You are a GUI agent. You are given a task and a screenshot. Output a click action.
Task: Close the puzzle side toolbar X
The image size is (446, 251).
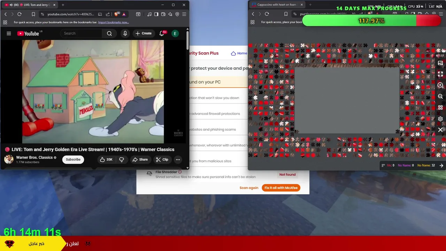(x=440, y=130)
